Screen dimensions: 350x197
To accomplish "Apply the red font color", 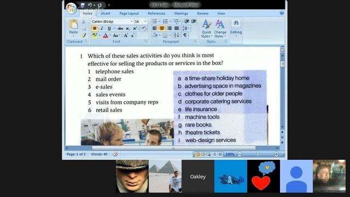I will [106, 35].
